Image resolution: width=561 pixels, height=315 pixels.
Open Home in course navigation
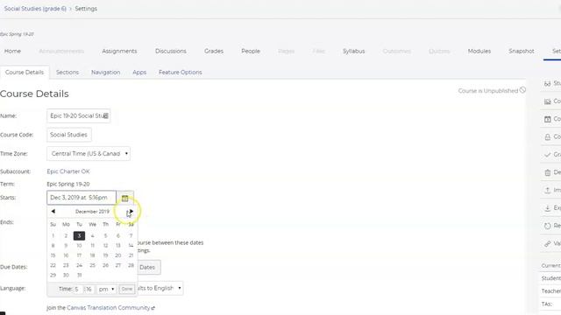(x=12, y=51)
